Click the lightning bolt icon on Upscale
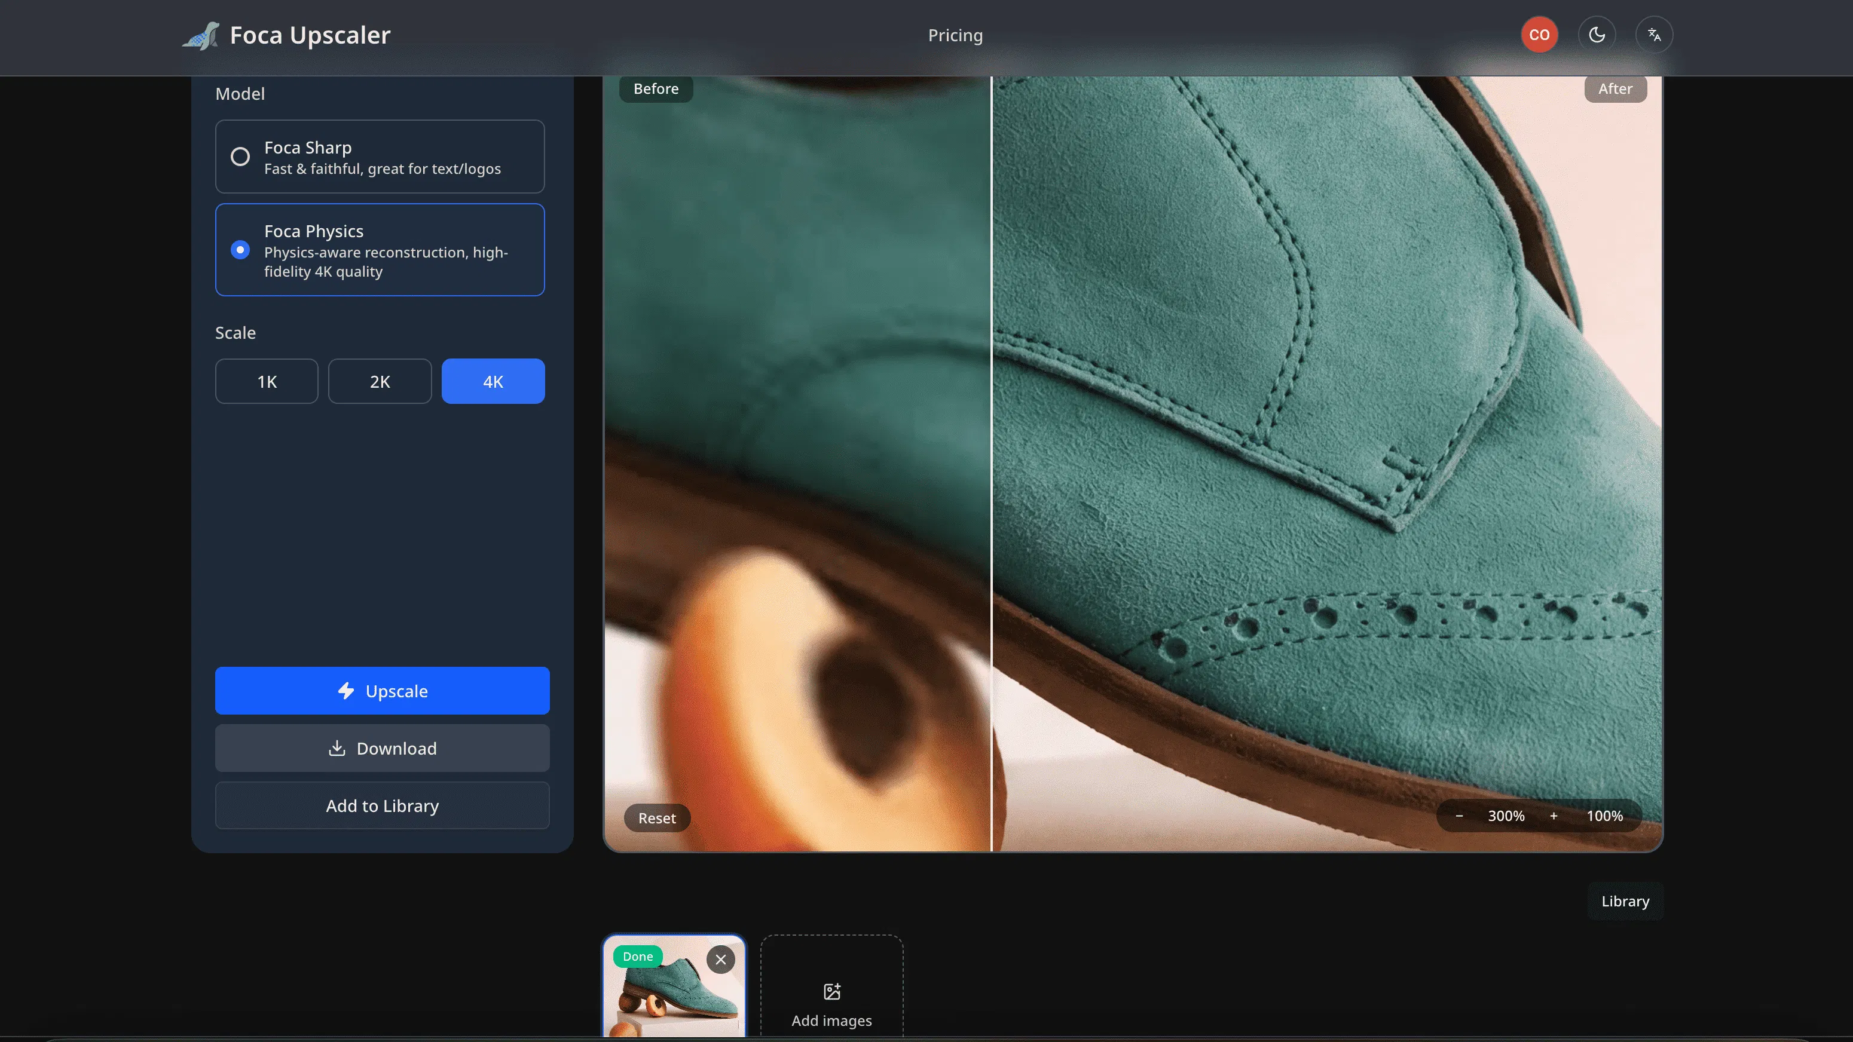Viewport: 1853px width, 1042px height. click(x=347, y=690)
